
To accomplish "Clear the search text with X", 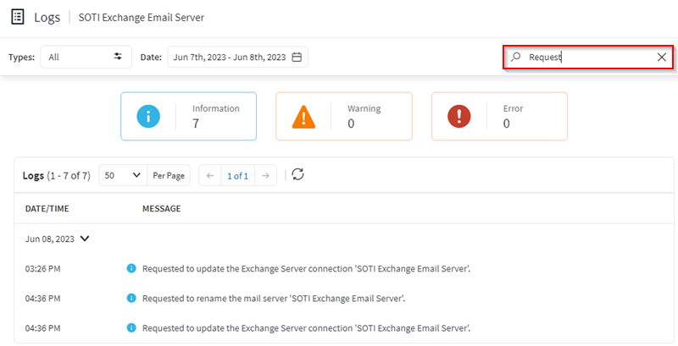I will point(662,58).
